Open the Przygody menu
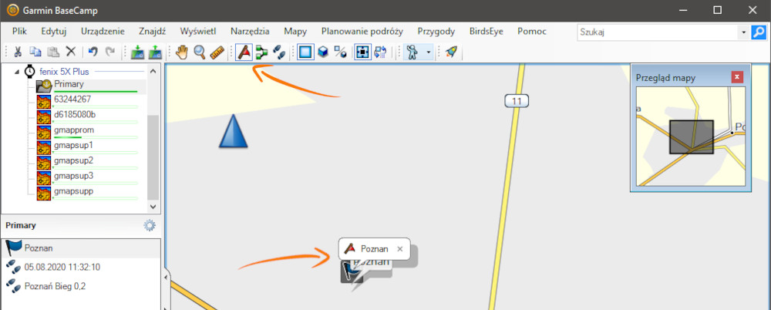The height and width of the screenshot is (310, 771). 436,32
